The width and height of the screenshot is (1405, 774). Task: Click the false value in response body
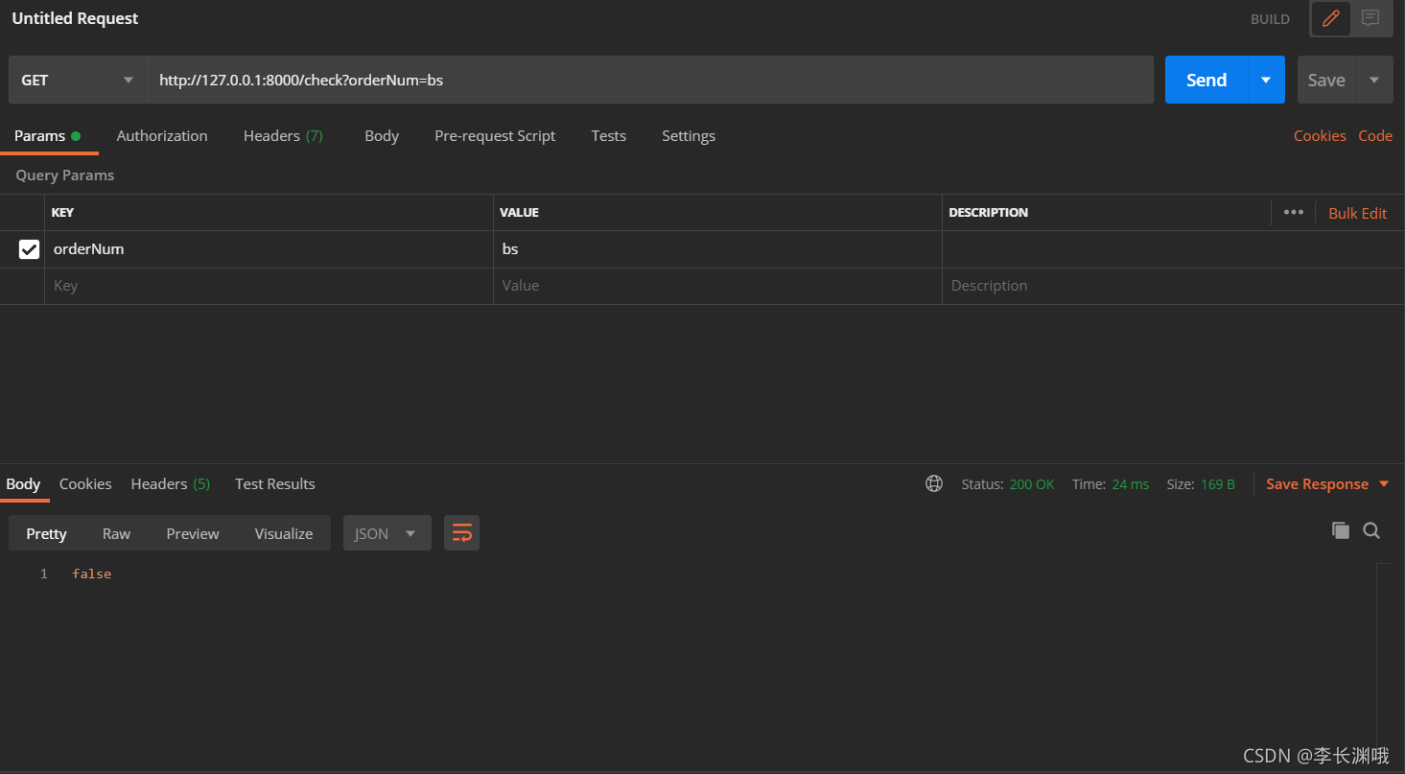[92, 574]
